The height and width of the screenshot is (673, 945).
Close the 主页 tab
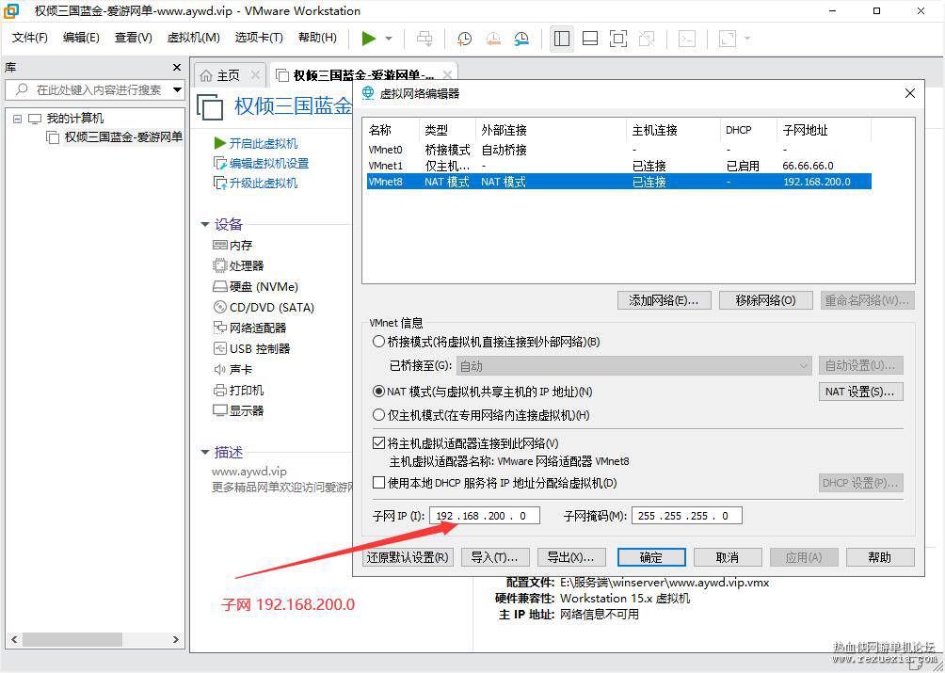pos(255,74)
